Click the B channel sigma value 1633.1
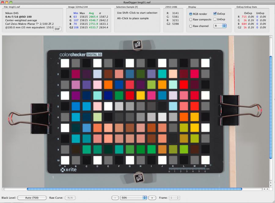This screenshot has height=203, width=275. tap(104, 24)
